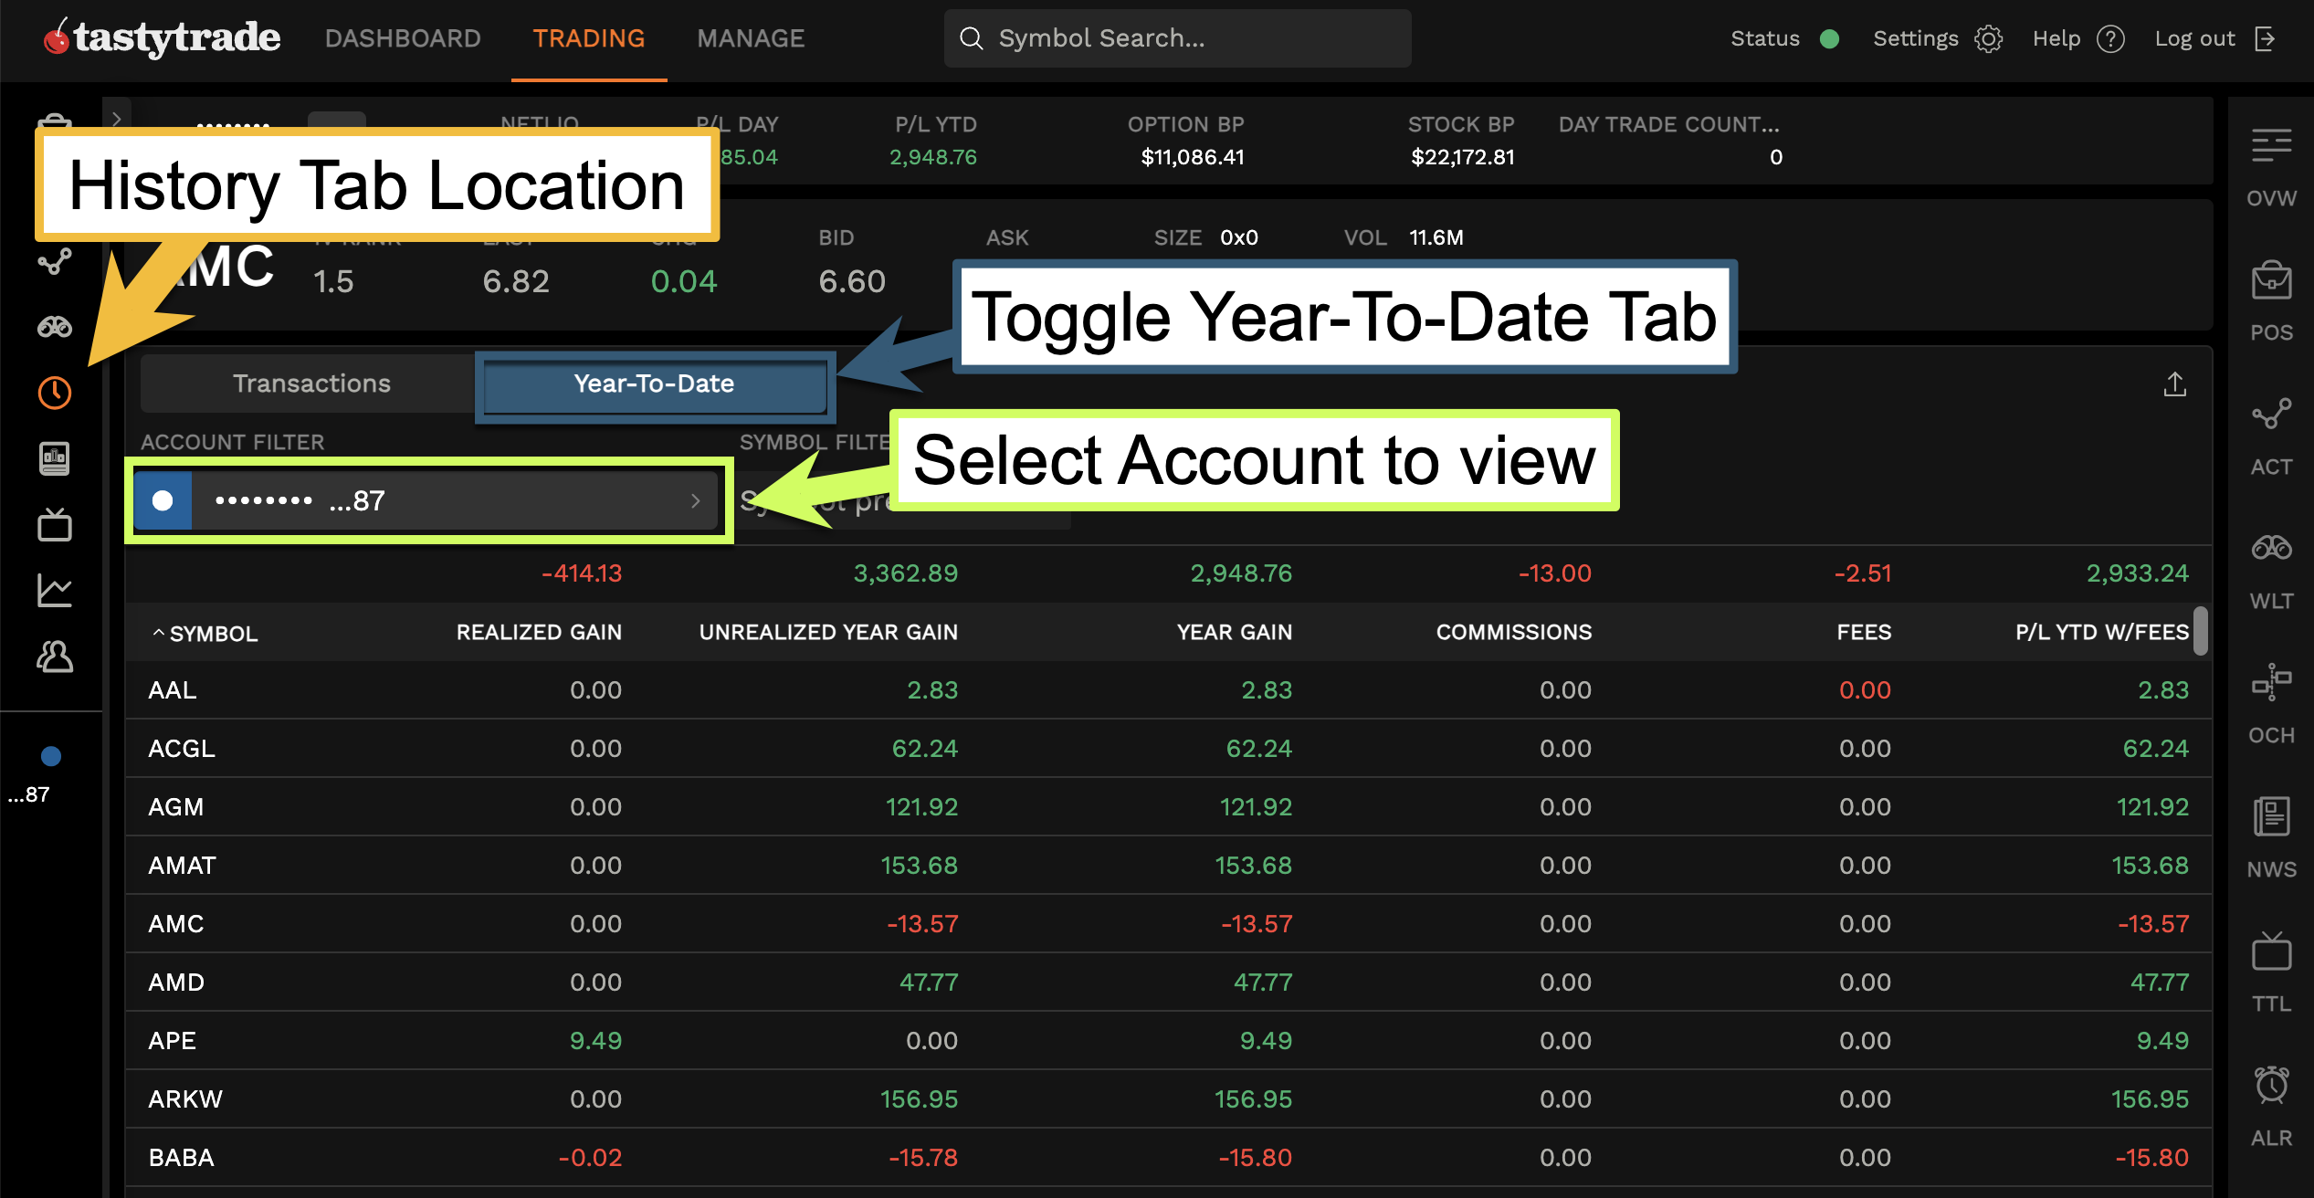Open the Positions panel via POS icon
The width and height of the screenshot is (2314, 1198).
[2273, 283]
